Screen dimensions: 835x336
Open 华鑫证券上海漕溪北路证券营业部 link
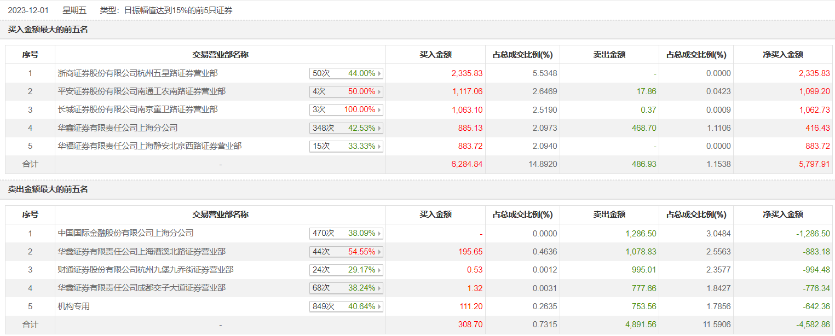pos(141,252)
